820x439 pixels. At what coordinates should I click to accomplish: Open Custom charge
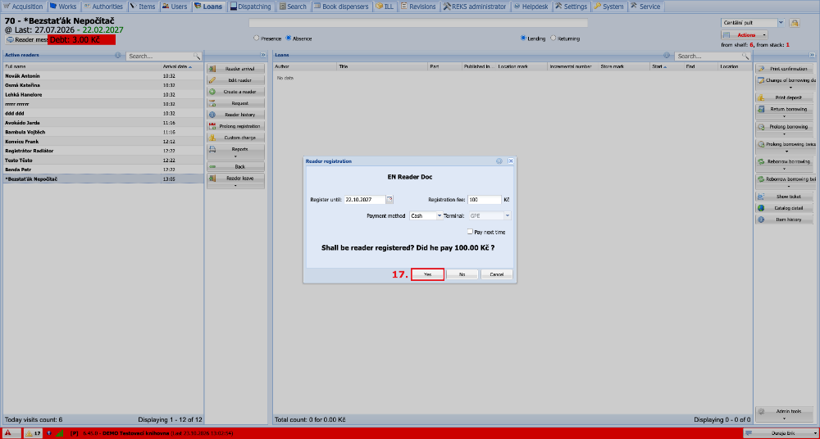pos(236,138)
